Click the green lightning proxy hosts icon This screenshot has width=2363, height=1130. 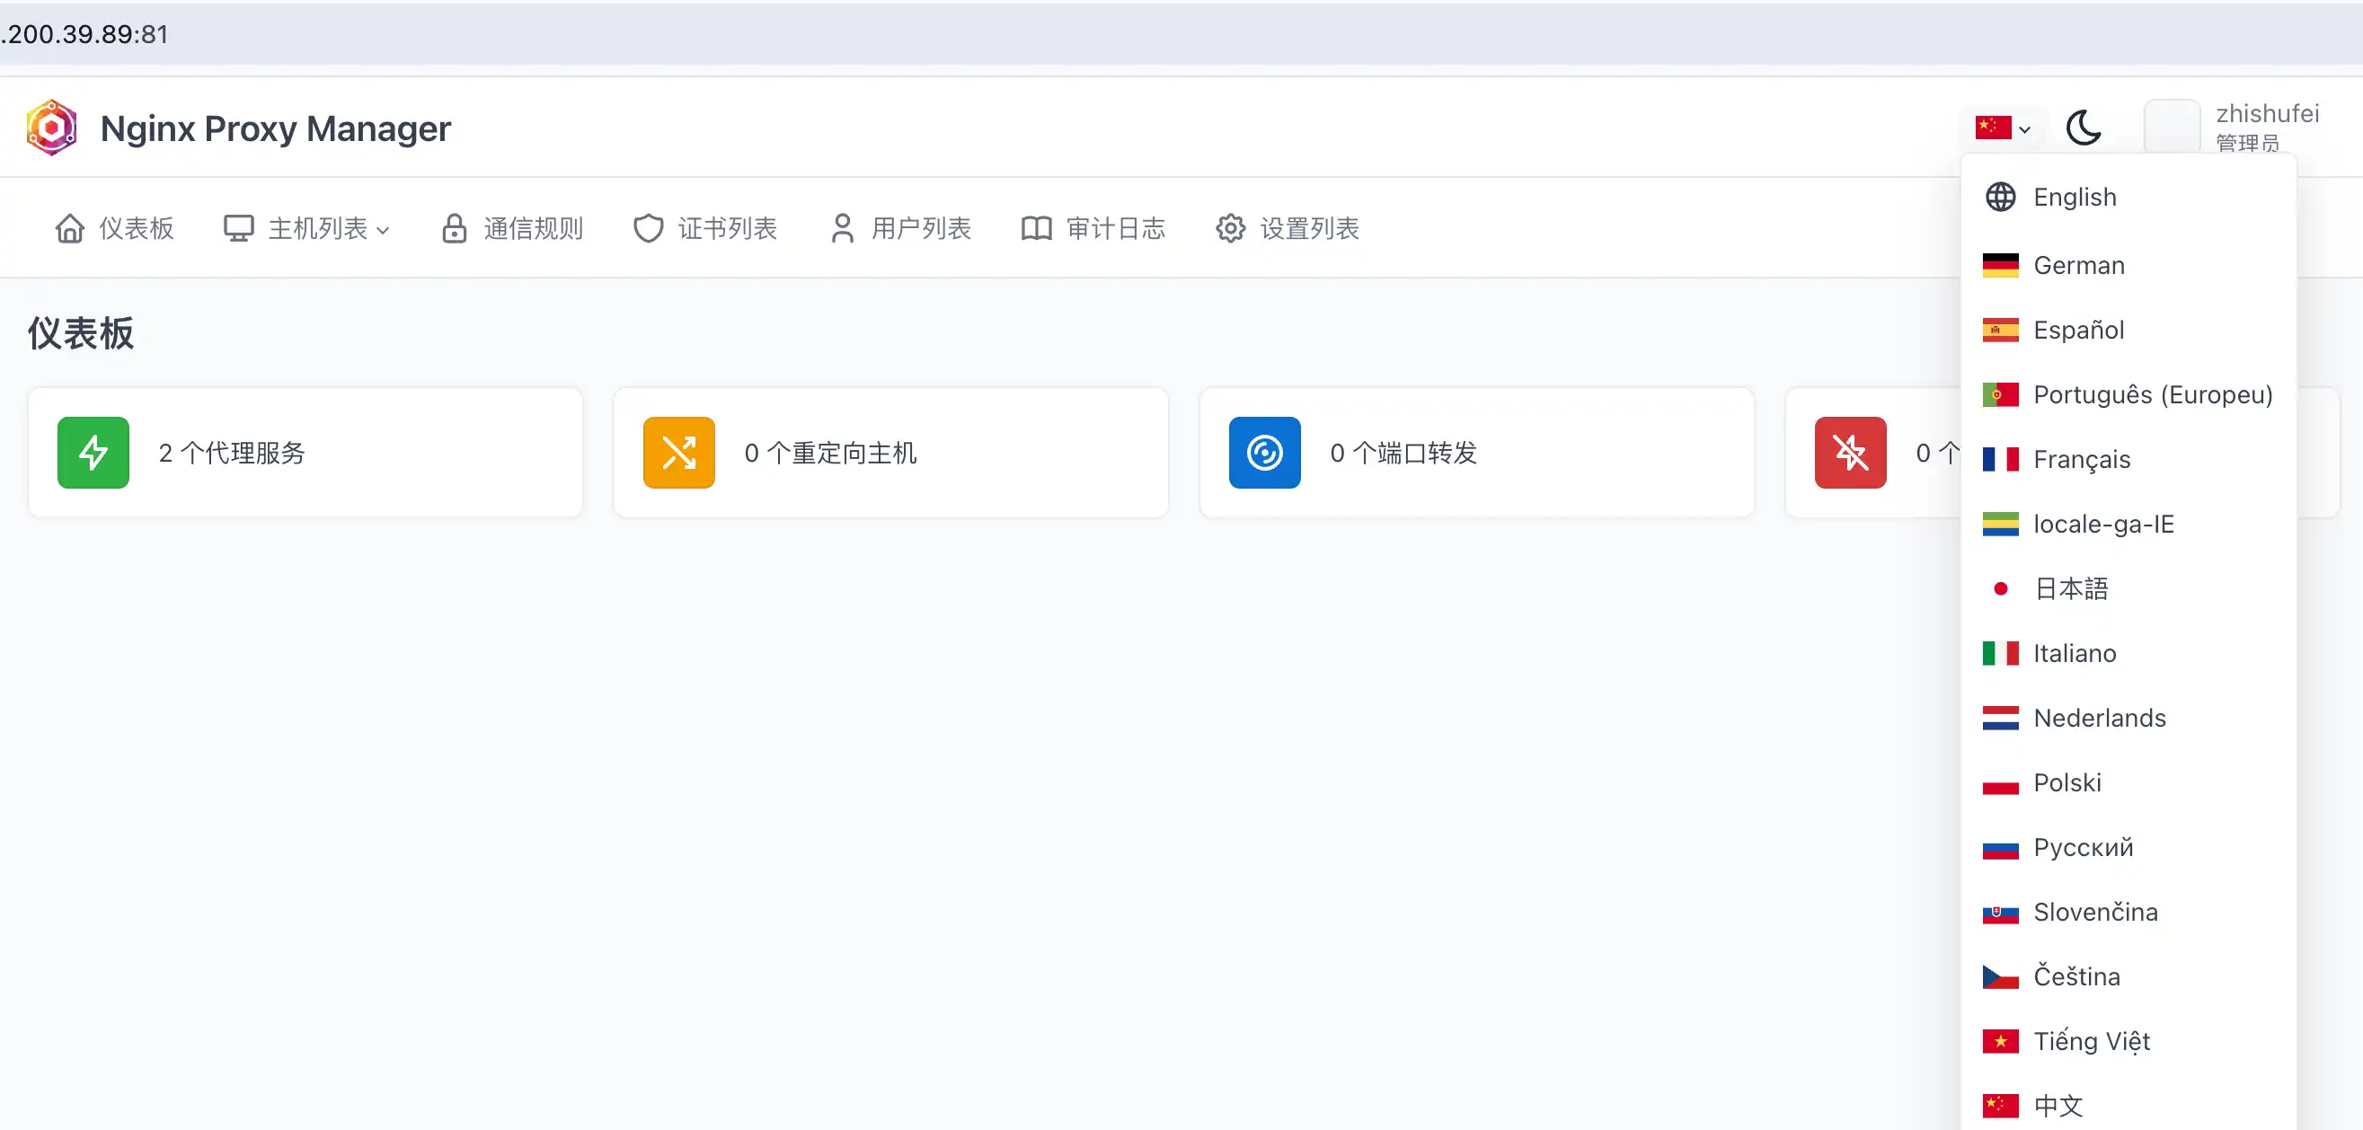[93, 452]
